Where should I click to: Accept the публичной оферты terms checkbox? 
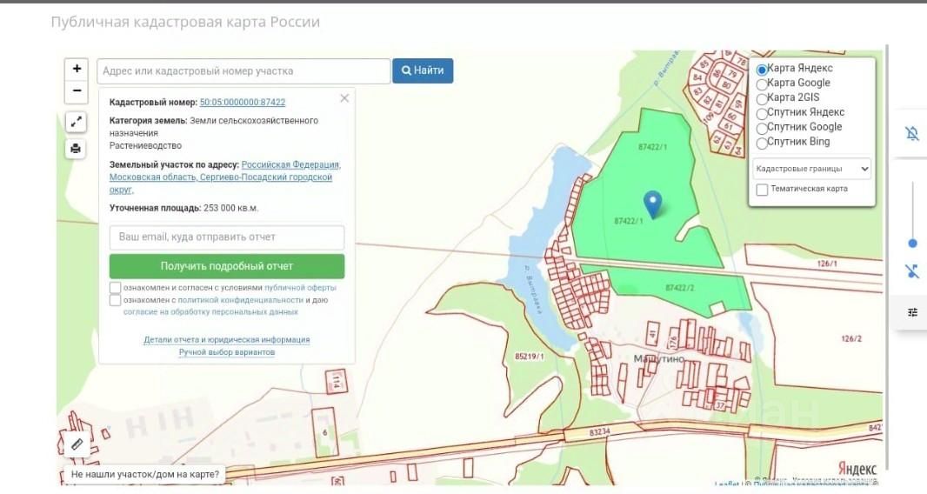pos(116,288)
